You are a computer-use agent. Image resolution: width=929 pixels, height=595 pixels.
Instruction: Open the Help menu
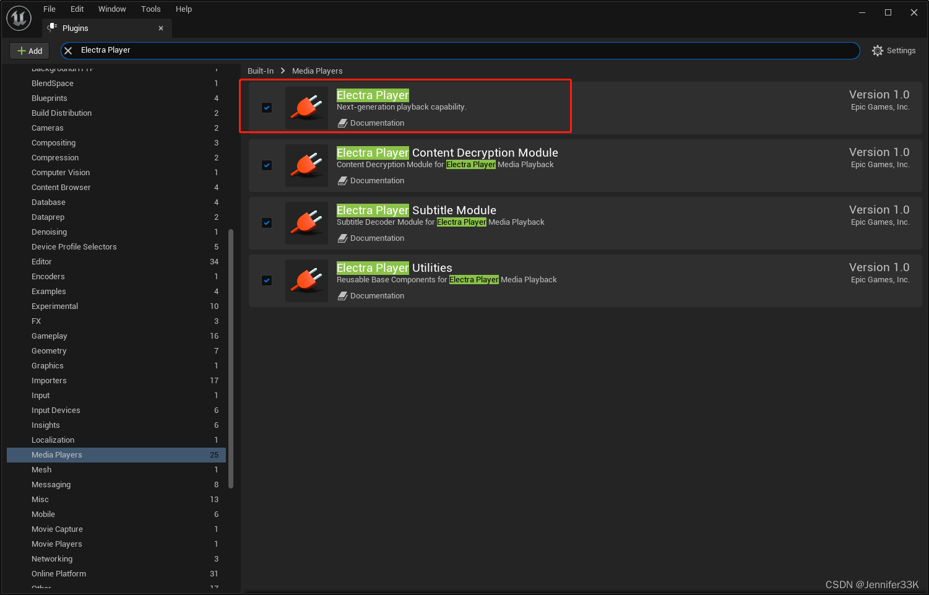point(184,9)
